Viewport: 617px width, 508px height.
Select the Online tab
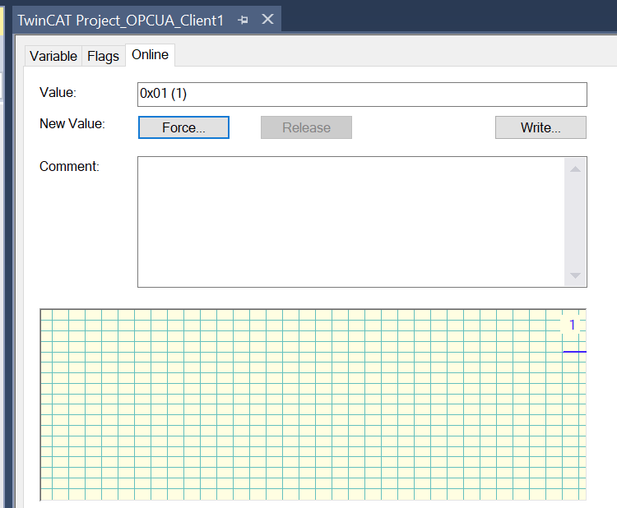150,54
